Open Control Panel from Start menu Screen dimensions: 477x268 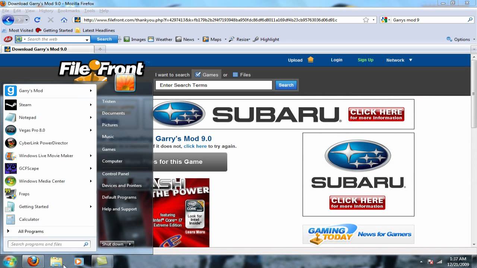coord(116,174)
